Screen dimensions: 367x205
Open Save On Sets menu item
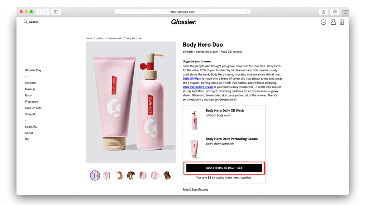click(33, 108)
